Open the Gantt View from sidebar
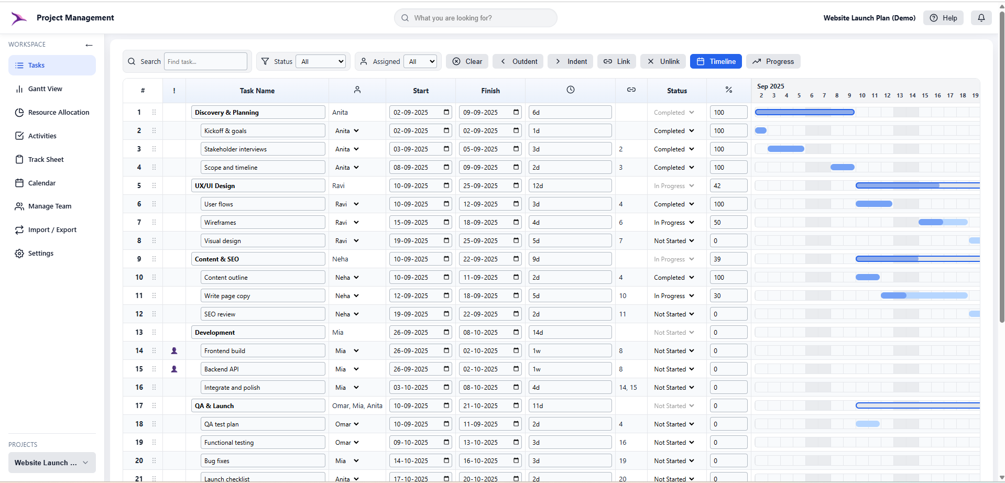The width and height of the screenshot is (1005, 483). (x=46, y=89)
